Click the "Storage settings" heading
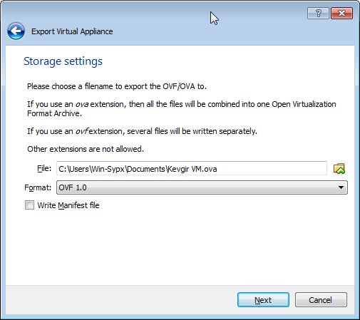 [63, 61]
